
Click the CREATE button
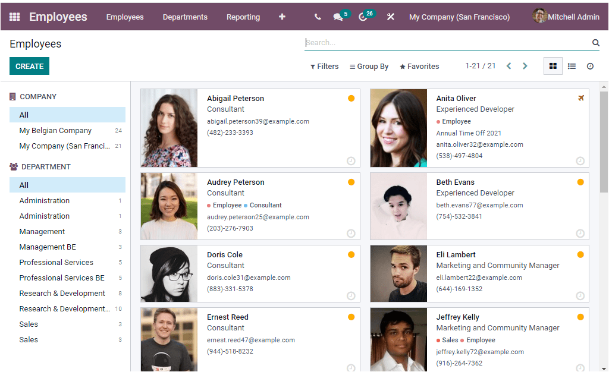click(x=29, y=66)
